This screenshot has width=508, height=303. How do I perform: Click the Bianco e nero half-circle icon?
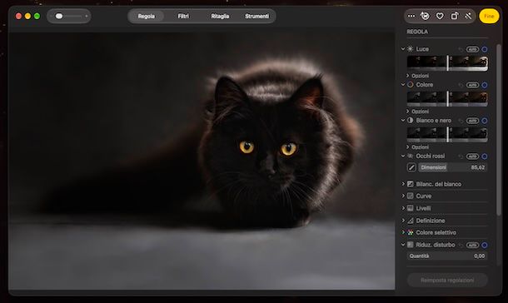coord(411,120)
